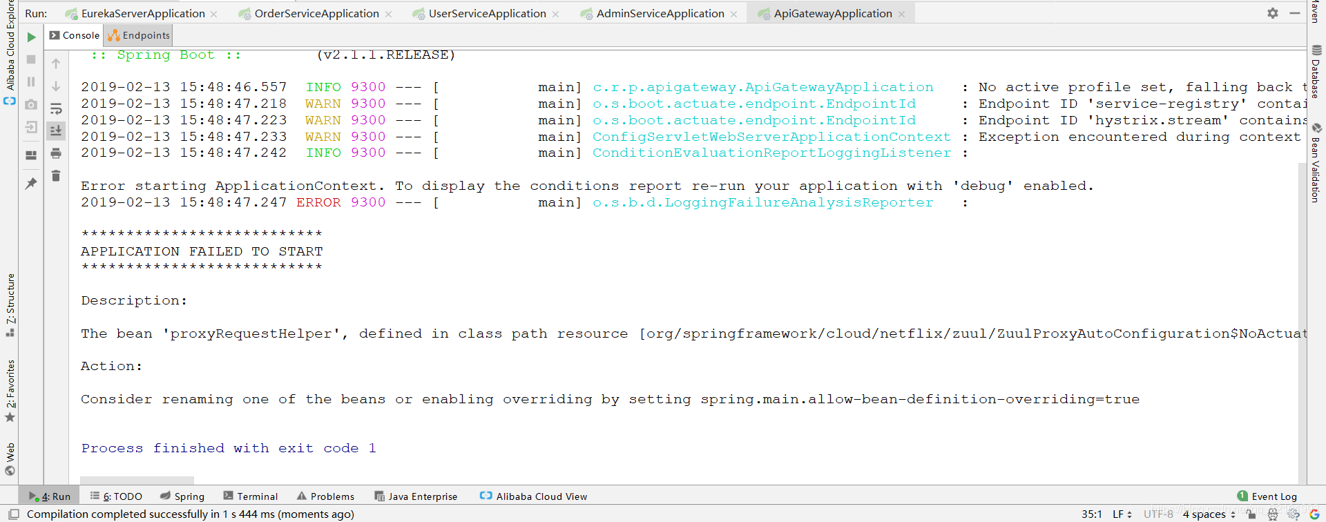The width and height of the screenshot is (1326, 522).
Task: Open the 6: TODO tool window
Action: [116, 496]
